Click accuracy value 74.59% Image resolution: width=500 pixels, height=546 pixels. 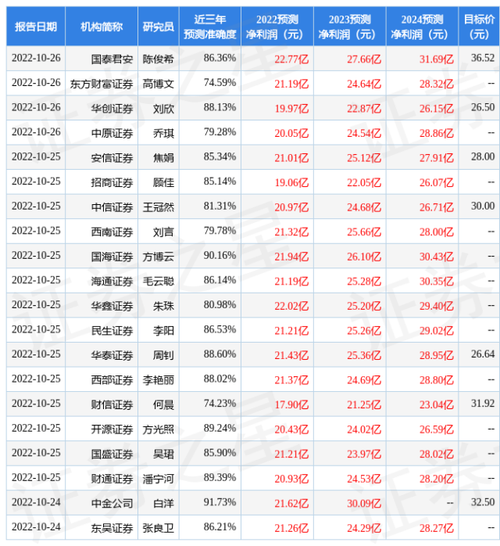click(220, 83)
